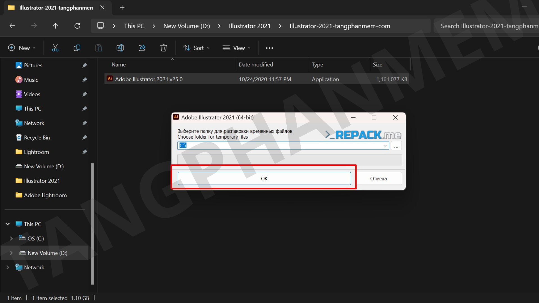
Task: Expand chevron after Illustrator 2021 breadcrumb
Action: pyautogui.click(x=280, y=26)
